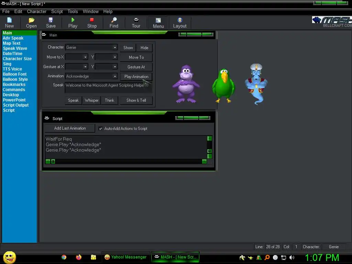
Task: Expand the Character dropdown showing Genie
Action: 115,47
